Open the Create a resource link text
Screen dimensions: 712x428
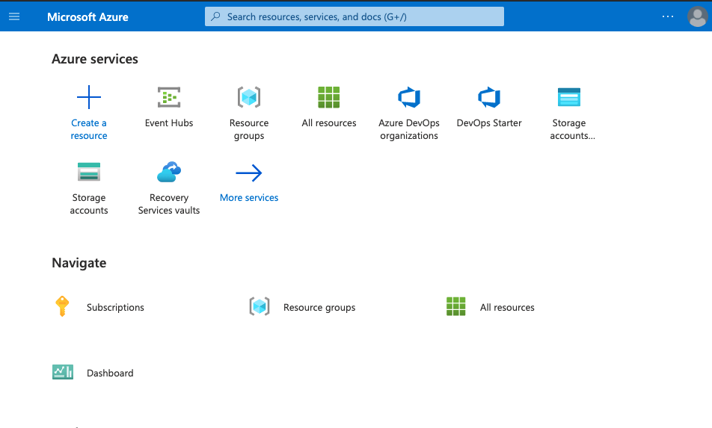tap(89, 129)
